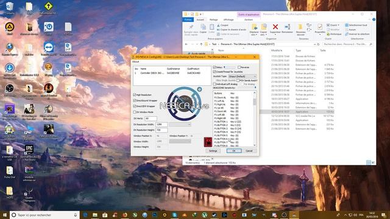Enable Individual Left Analog checkbox

214,84
